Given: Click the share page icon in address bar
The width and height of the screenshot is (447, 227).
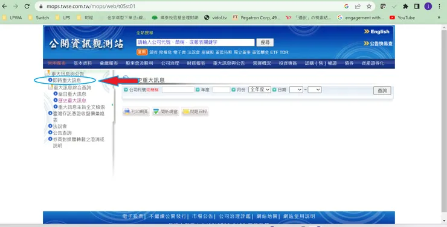Looking at the screenshot, I should tap(358, 6).
